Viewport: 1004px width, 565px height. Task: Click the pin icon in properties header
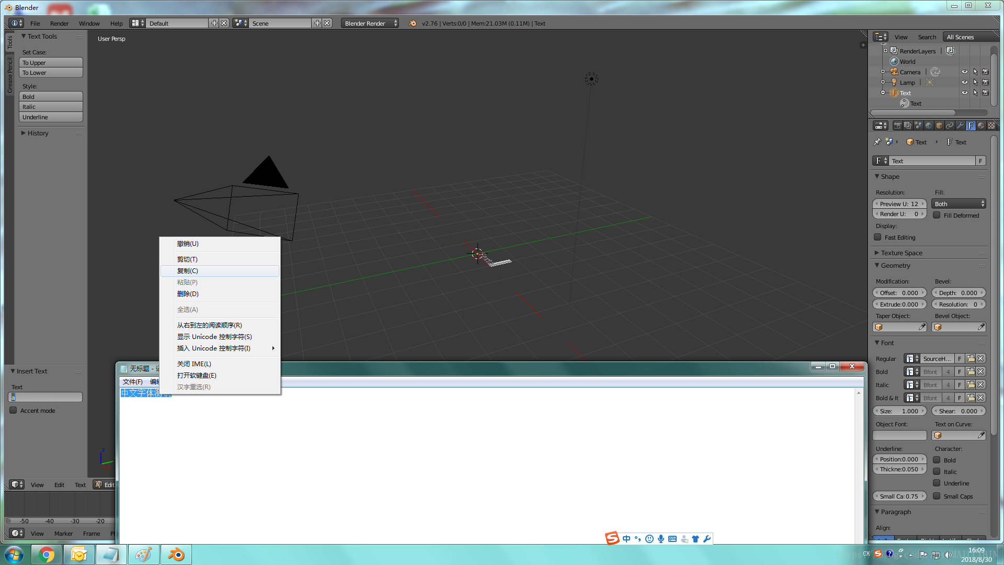pyautogui.click(x=877, y=142)
